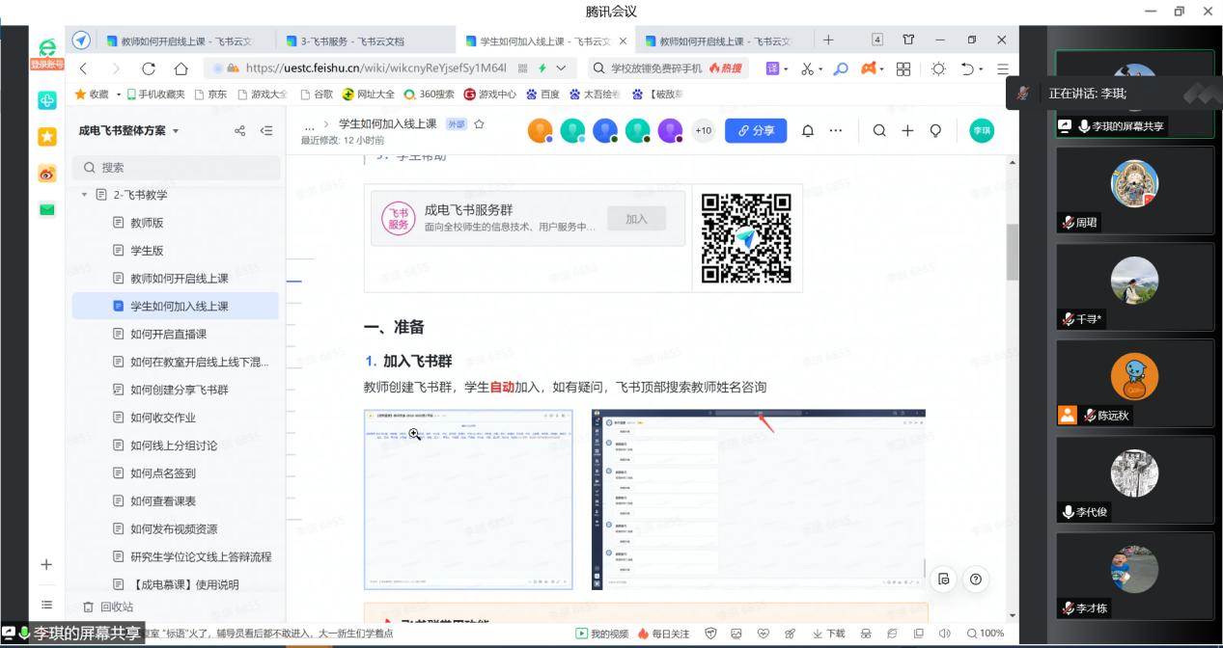Open the notification bell in document toolbar
The height and width of the screenshot is (648, 1223).
(809, 131)
